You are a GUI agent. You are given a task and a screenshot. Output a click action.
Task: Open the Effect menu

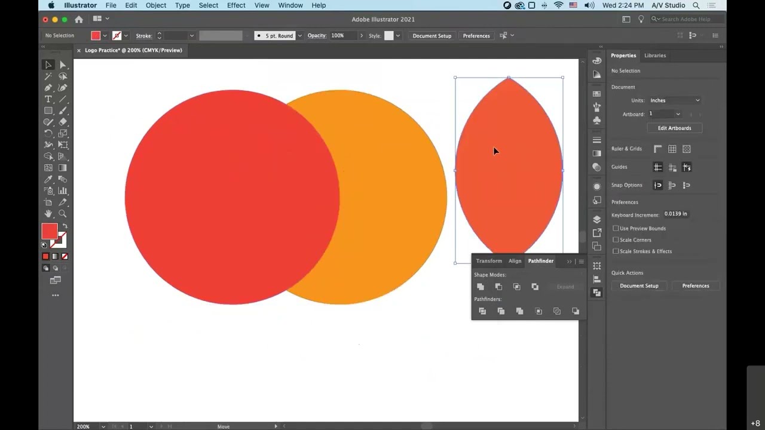[x=236, y=5]
